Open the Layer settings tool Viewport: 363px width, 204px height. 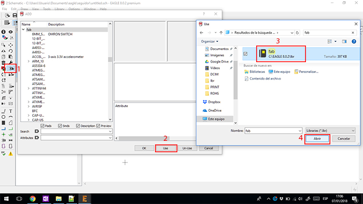pyautogui.click(x=5, y=38)
